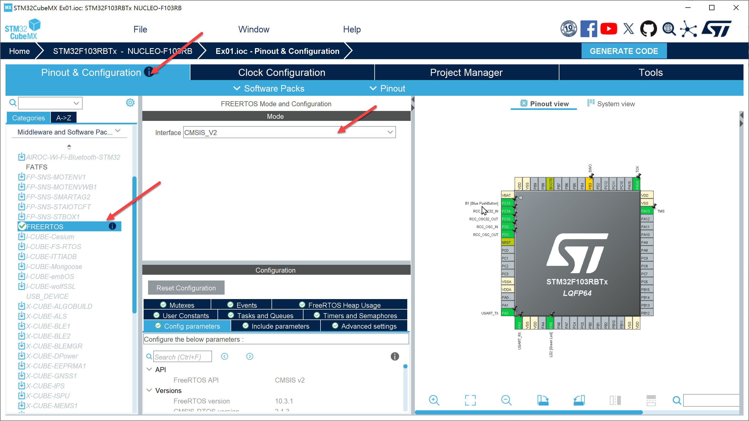Click the fit-to-screen pinout icon

[x=470, y=400]
